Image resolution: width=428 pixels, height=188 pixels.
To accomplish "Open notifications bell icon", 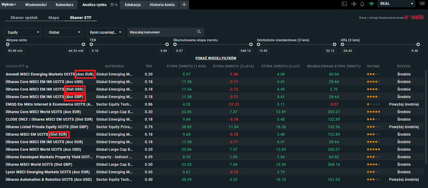I will [362, 4].
